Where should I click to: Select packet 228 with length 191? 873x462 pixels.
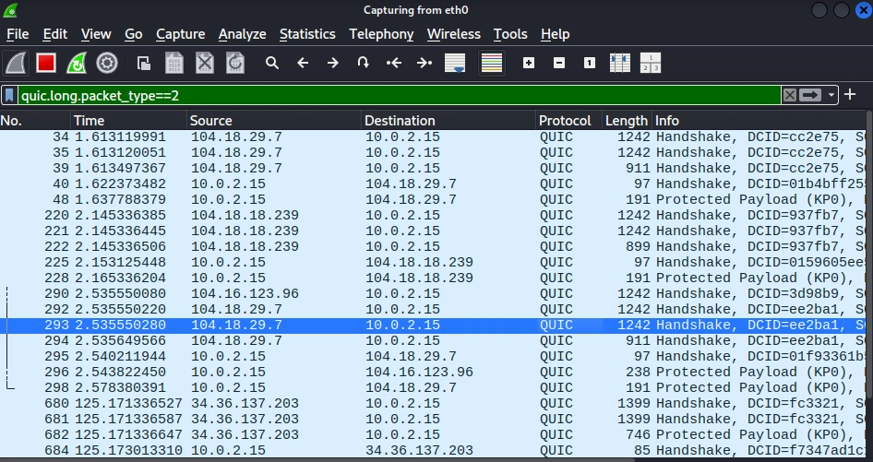click(433, 278)
